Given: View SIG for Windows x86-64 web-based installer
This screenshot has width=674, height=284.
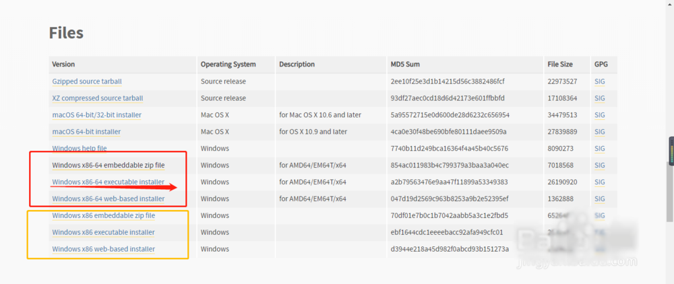Looking at the screenshot, I should point(600,199).
